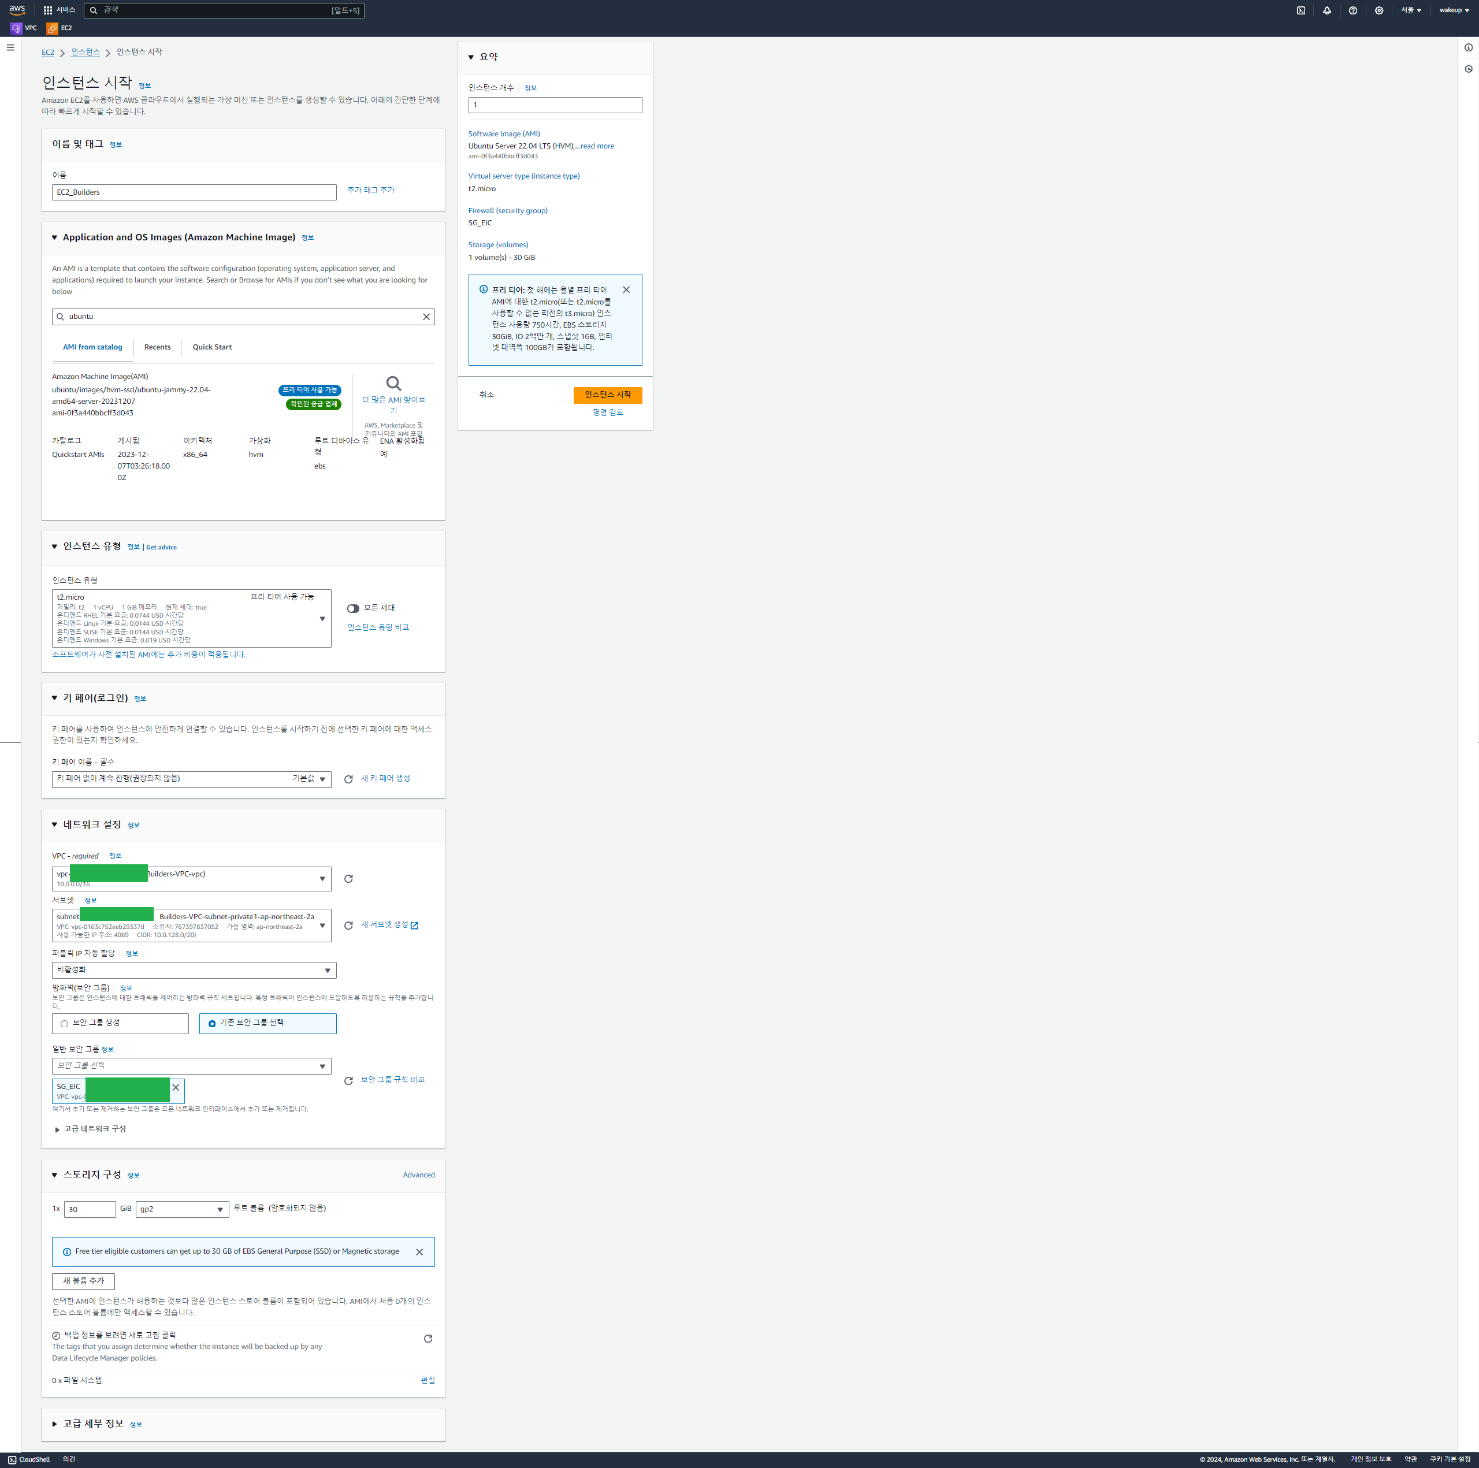The width and height of the screenshot is (1479, 1468).
Task: Open the services grid menu icon
Action: tap(47, 11)
